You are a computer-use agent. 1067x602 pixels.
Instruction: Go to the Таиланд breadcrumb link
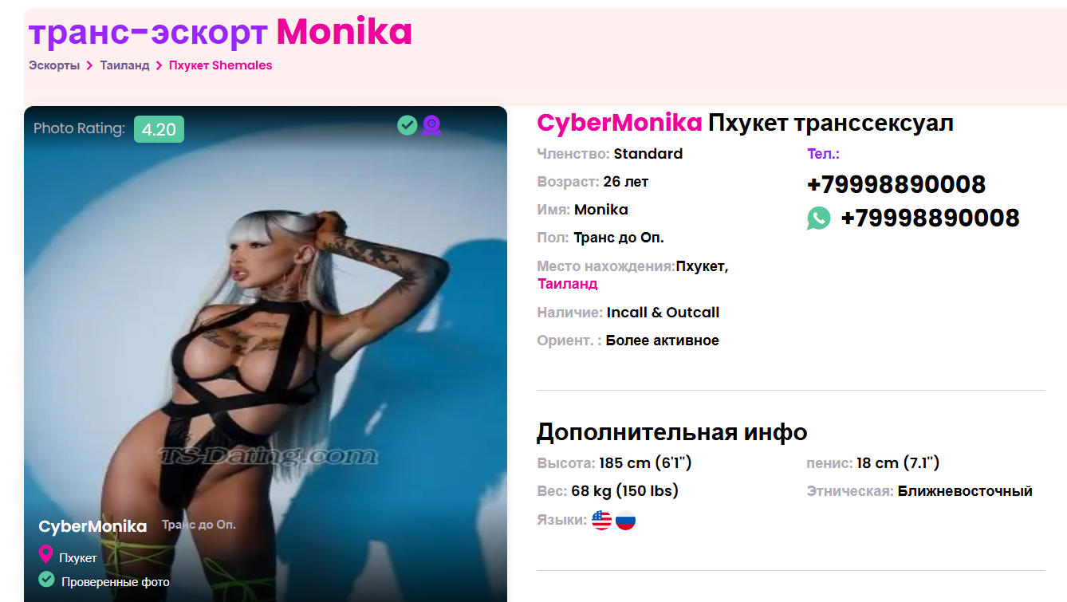124,65
